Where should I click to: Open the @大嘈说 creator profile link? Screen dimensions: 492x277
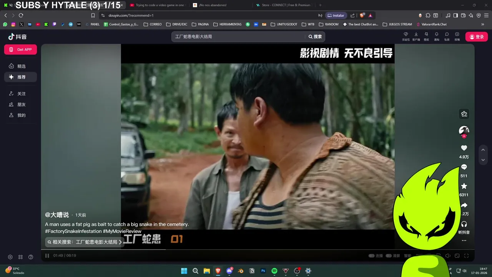pos(57,215)
